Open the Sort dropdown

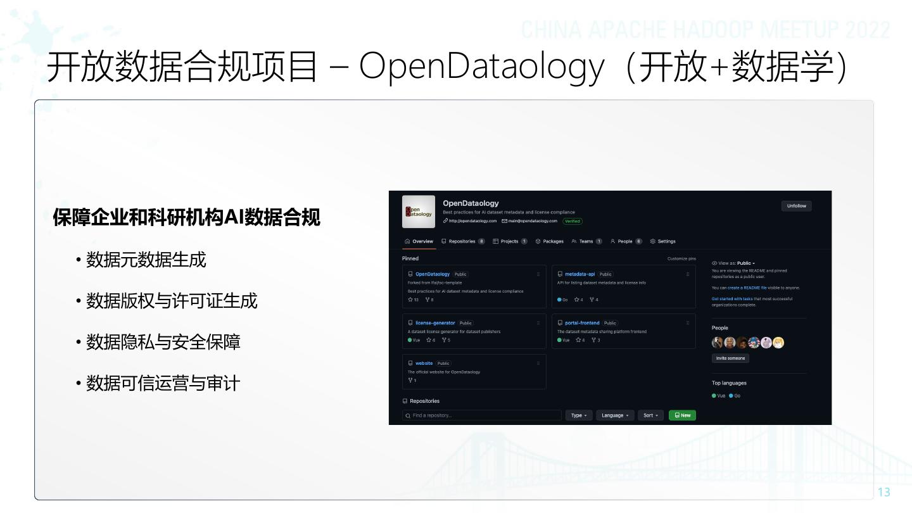651,415
